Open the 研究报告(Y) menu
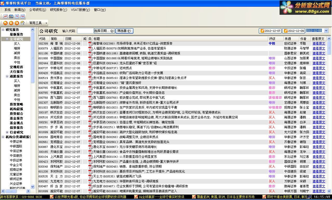 click(x=58, y=10)
